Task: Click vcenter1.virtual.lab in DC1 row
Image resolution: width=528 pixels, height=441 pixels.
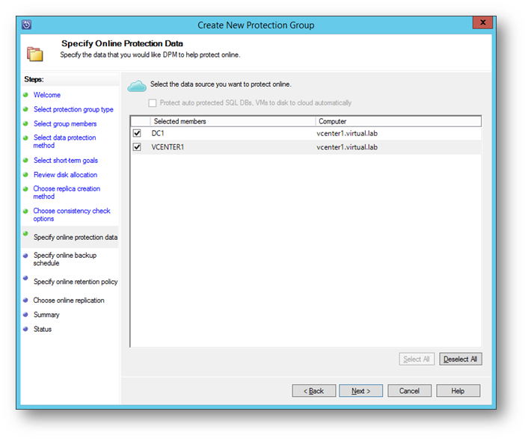Action: point(347,133)
